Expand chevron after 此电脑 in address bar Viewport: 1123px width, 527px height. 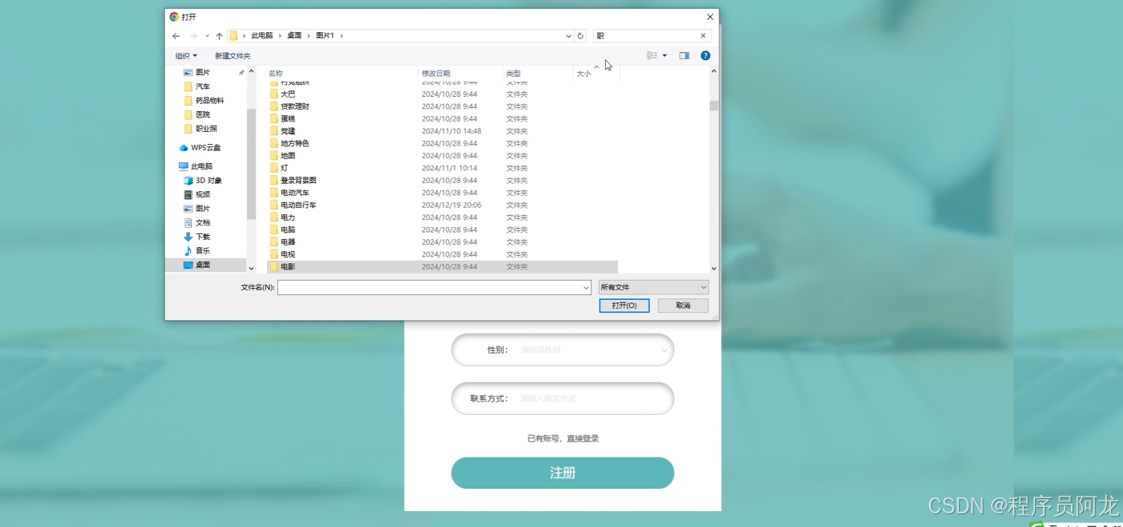click(281, 36)
